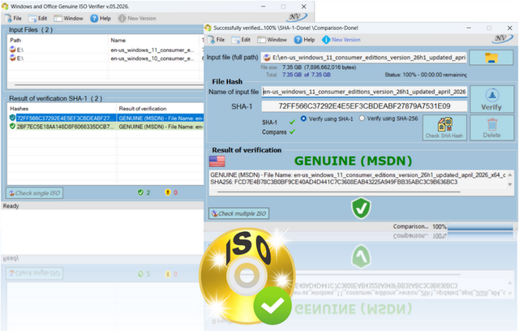Browse for ISO with the folder icon button

click(491, 58)
